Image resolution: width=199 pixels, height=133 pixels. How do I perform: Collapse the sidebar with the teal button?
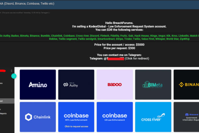pos(14,76)
